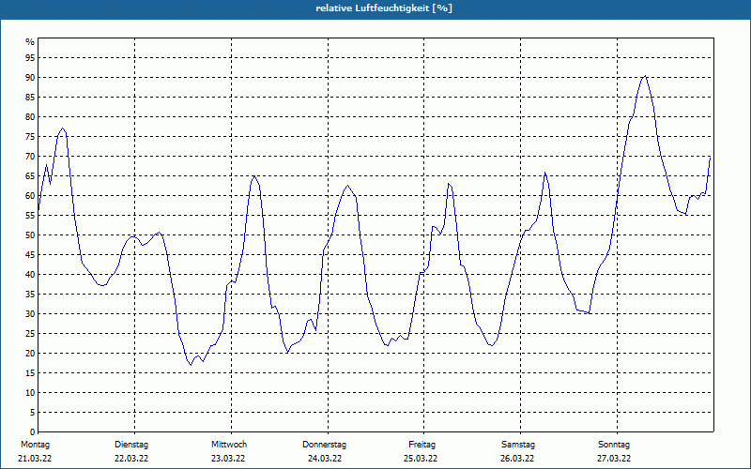
Task: Select the Freitag day label
Action: (x=421, y=445)
